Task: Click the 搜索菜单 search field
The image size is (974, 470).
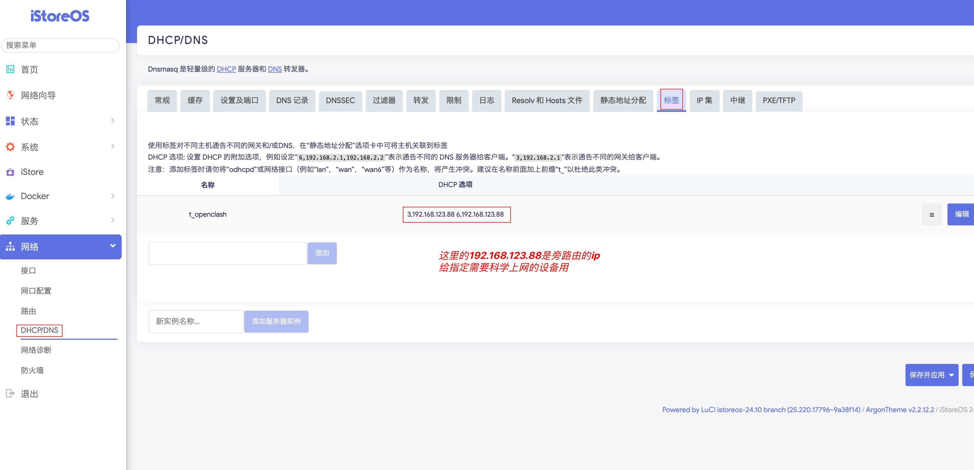Action: (x=60, y=46)
